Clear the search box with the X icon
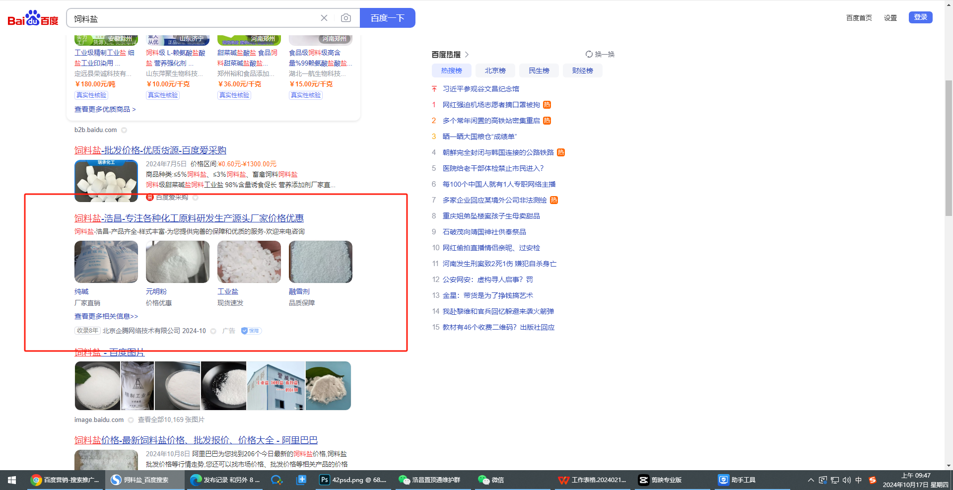 (x=324, y=18)
